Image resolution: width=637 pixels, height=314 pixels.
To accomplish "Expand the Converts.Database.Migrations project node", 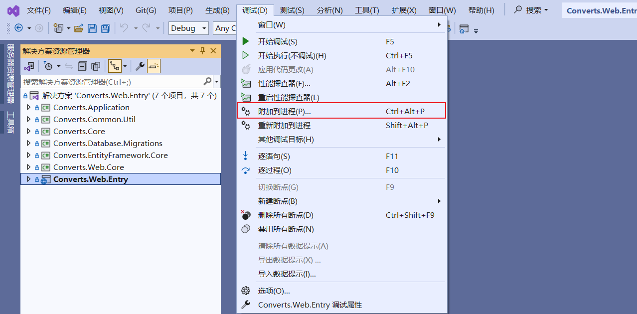I will [28, 143].
